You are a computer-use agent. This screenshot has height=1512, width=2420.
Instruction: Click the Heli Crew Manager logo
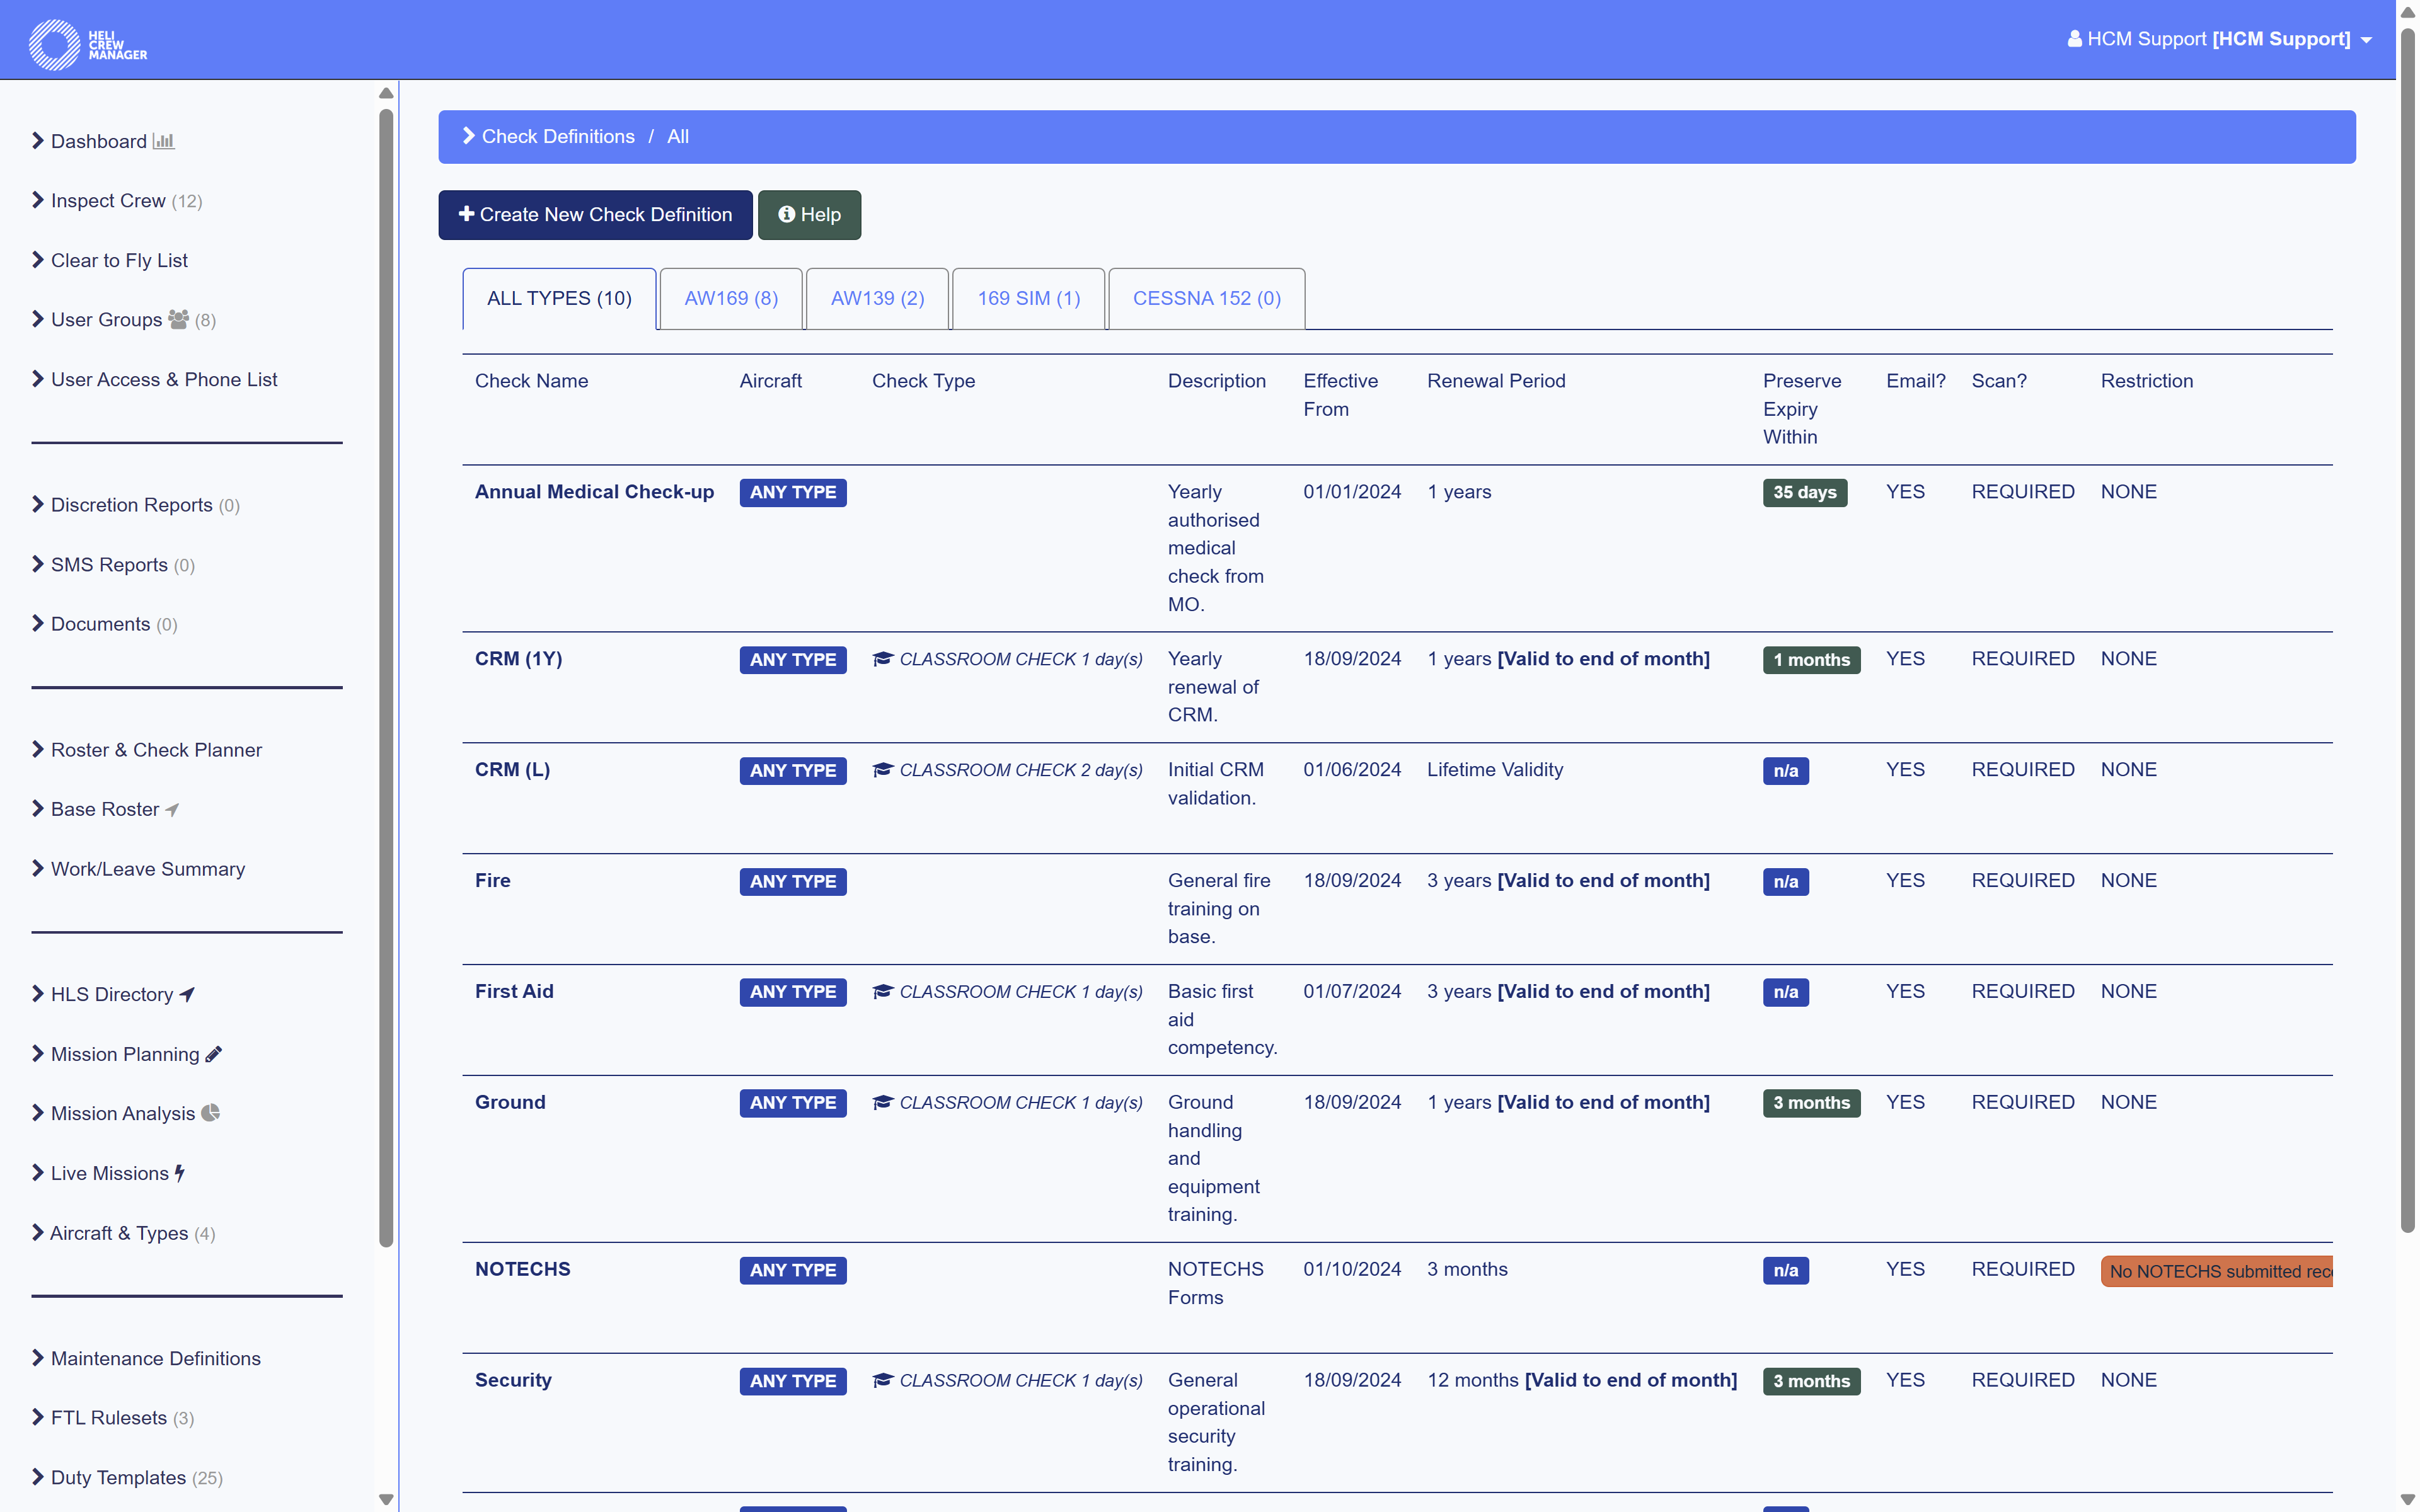point(87,44)
